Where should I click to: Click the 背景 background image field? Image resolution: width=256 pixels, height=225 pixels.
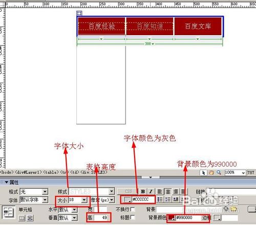[x=189, y=209]
